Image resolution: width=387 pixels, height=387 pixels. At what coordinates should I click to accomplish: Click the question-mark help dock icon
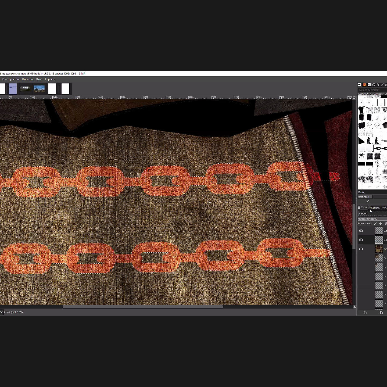(x=374, y=85)
